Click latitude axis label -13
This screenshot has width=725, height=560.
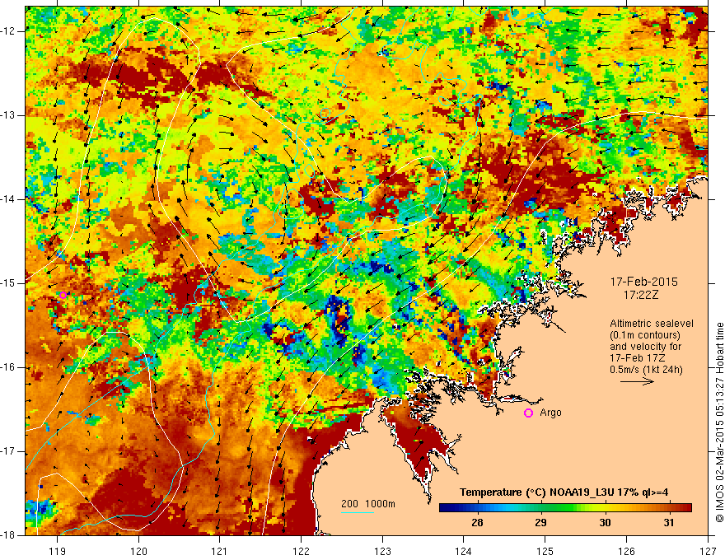tap(8, 115)
